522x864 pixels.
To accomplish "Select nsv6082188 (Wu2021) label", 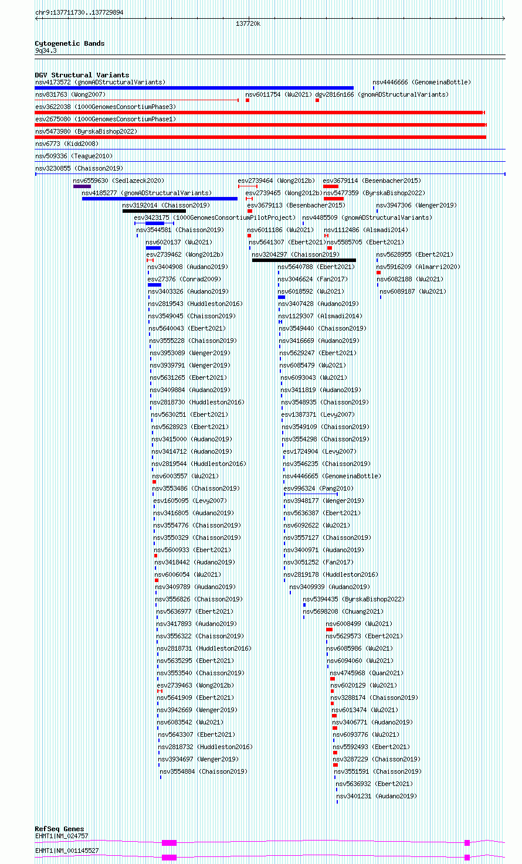I will (x=410, y=280).
